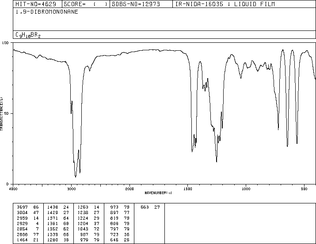Click the 500 x-axis tick label
The width and height of the screenshot is (316, 244).
[x=305, y=189]
